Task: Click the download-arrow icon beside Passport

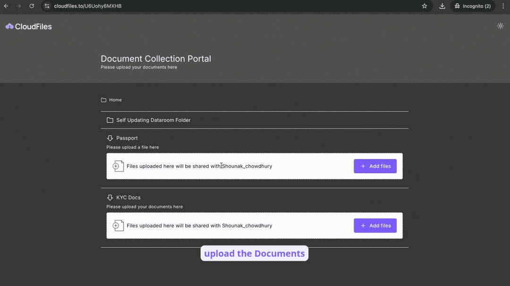Action: tap(110, 138)
